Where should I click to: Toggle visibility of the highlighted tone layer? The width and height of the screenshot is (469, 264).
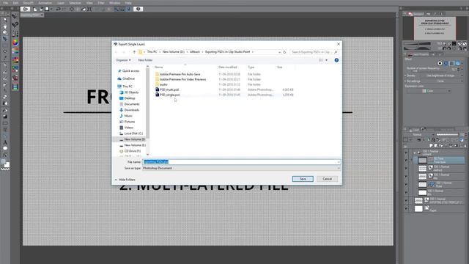[x=406, y=161]
